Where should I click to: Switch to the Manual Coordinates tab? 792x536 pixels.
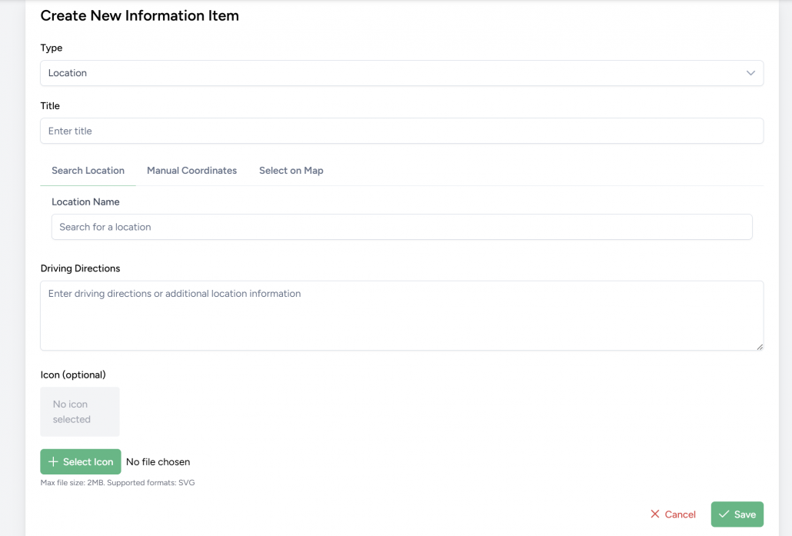coord(191,171)
